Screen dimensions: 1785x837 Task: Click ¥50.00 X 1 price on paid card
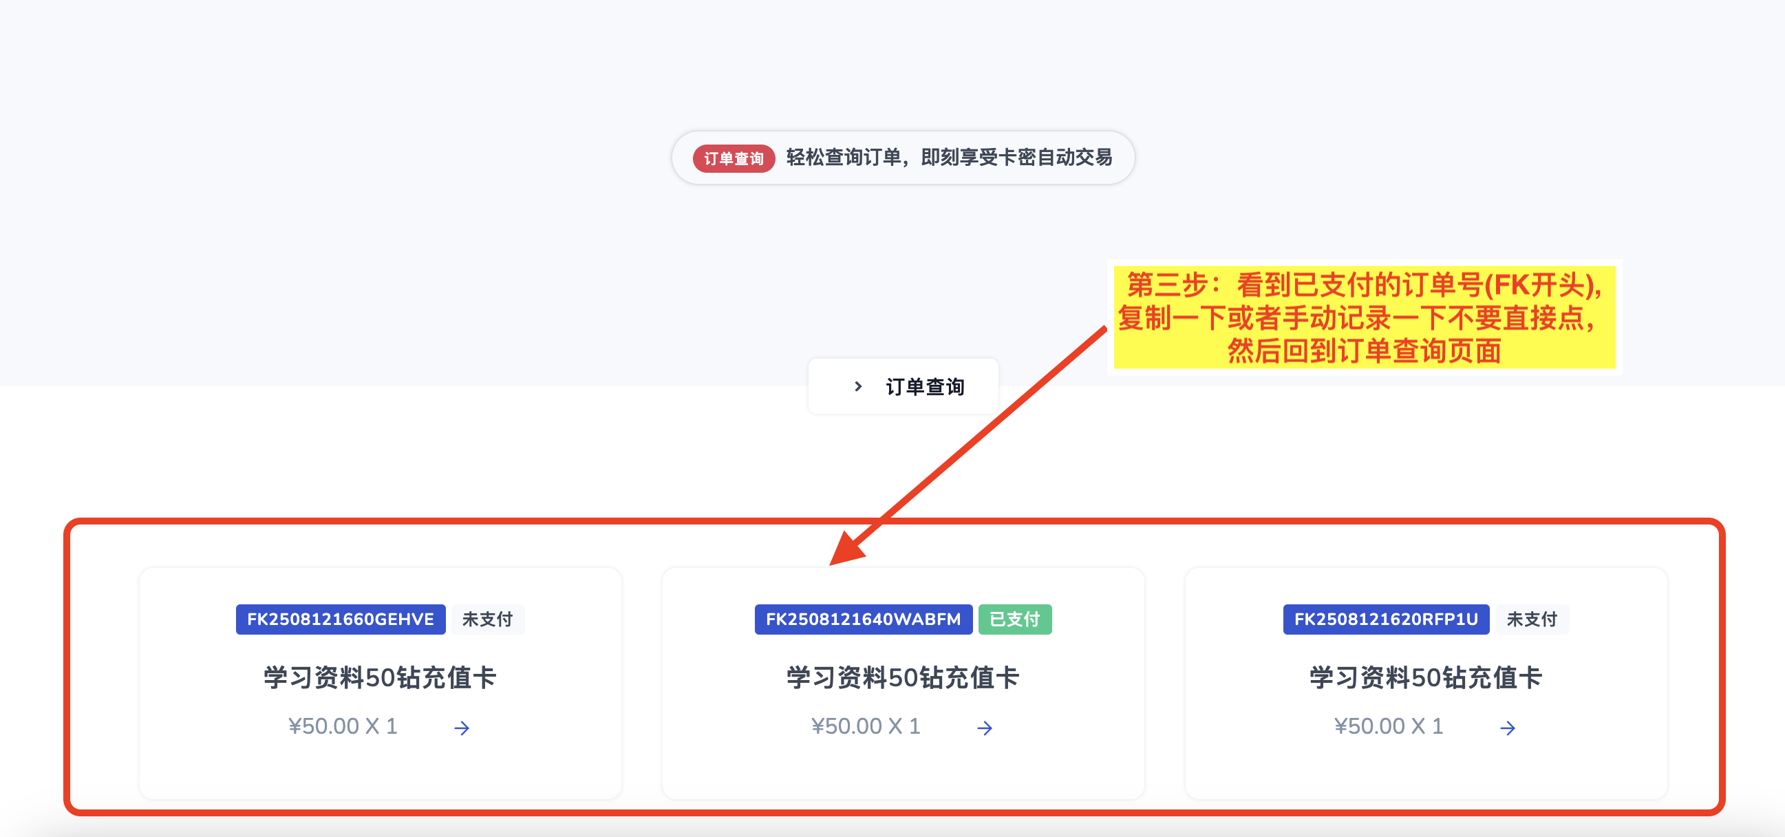click(x=866, y=726)
